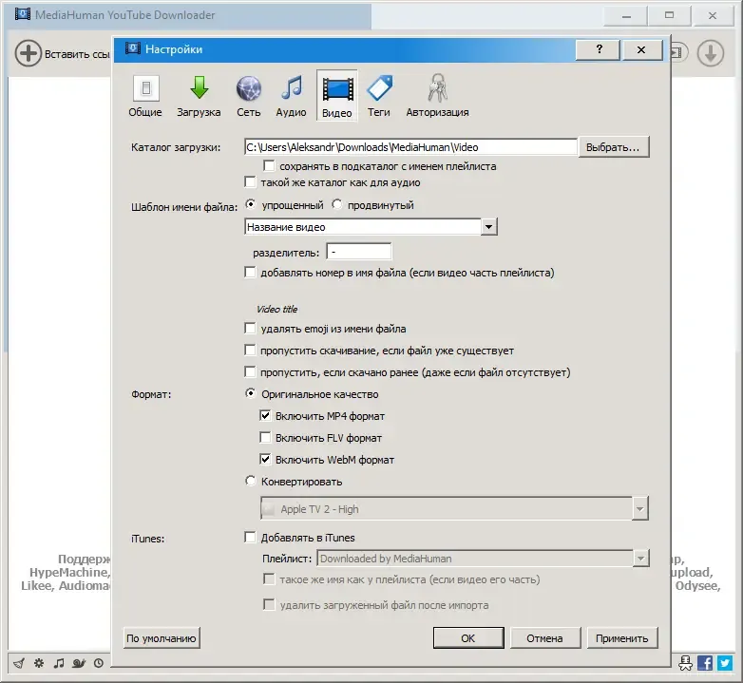The height and width of the screenshot is (683, 743).
Task: Click the Выбрать... folder button
Action: coord(613,147)
